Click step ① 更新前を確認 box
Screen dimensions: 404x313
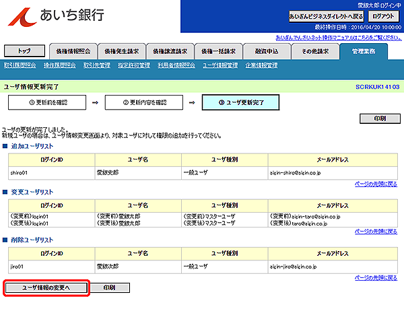47,102
